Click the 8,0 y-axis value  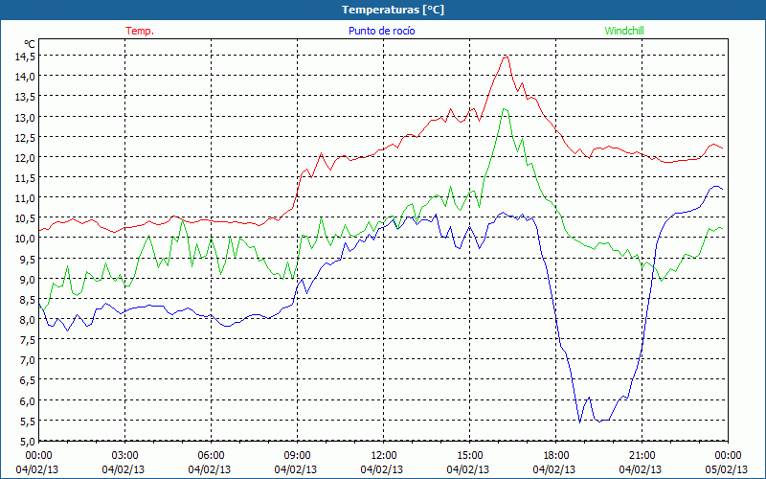coord(28,320)
